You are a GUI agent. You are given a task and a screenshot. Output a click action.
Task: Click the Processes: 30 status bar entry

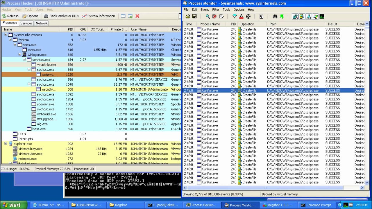tap(84, 169)
